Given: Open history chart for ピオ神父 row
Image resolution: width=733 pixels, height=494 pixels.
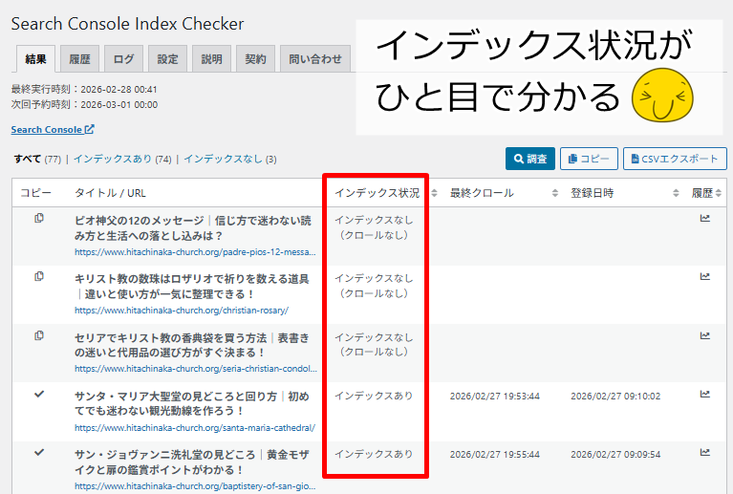Looking at the screenshot, I should click(x=704, y=219).
